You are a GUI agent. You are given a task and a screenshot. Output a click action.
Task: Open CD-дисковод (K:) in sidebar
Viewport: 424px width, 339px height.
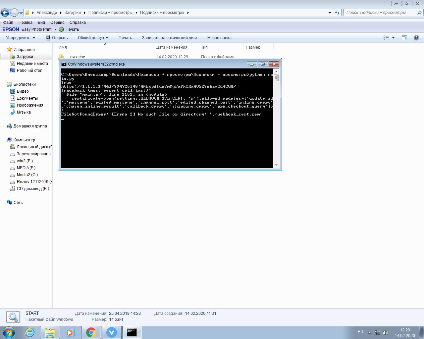coord(33,189)
